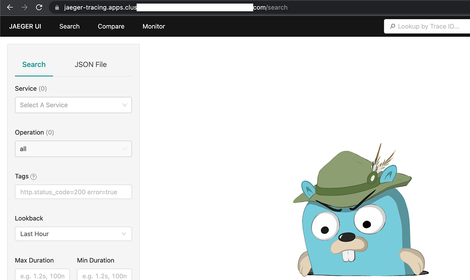Navigate to Search in the top navbar
The image size is (470, 280).
tap(69, 26)
